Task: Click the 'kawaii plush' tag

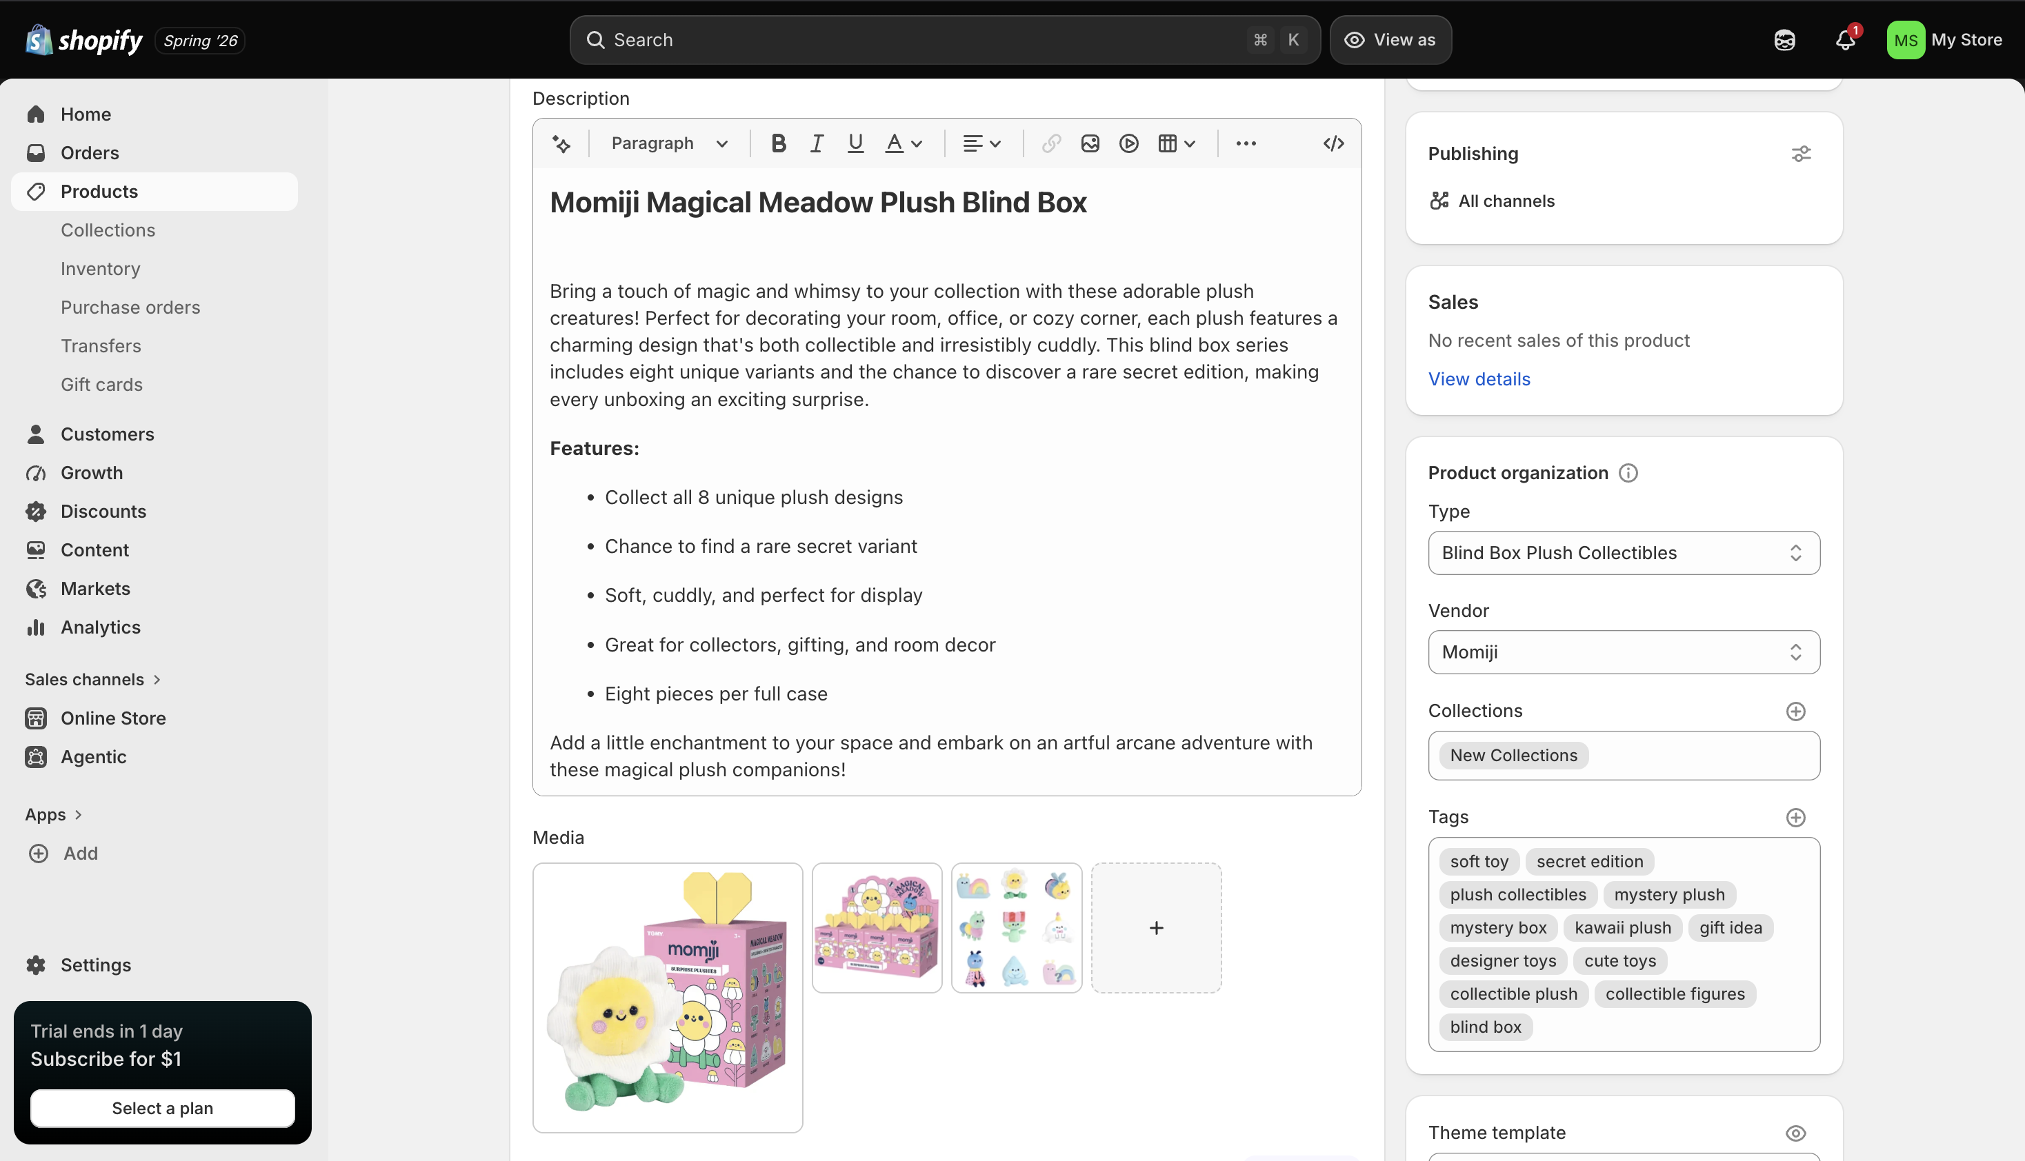Action: (x=1622, y=928)
